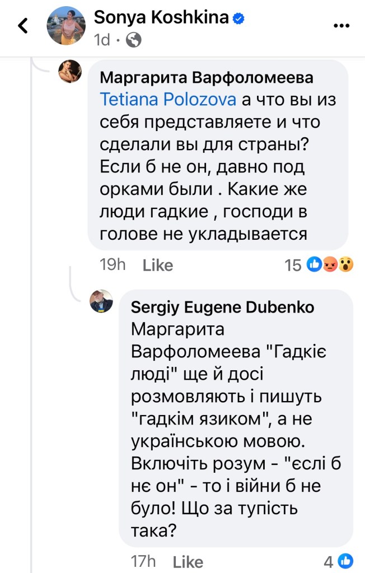Open Sergiy Eugene Dubenko's avatar
The width and height of the screenshot is (365, 573).
[x=102, y=301]
